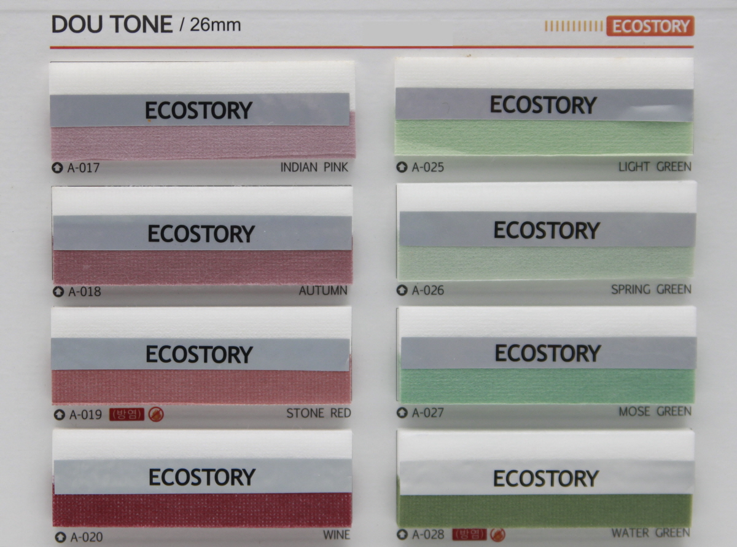Click the 'A-027' code text
737x547 pixels.
click(427, 412)
